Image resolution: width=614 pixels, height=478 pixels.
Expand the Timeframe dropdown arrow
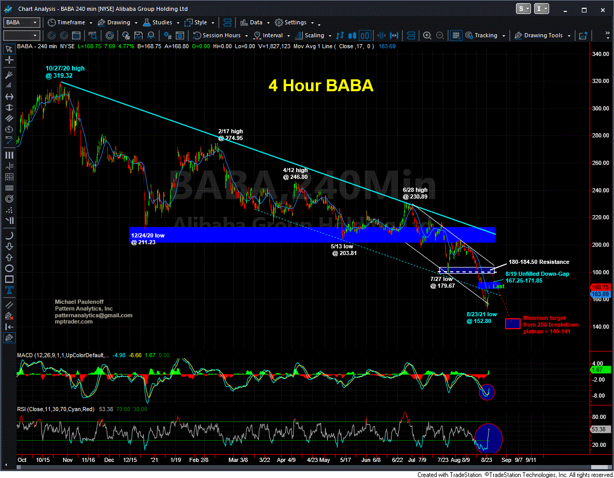[90, 23]
